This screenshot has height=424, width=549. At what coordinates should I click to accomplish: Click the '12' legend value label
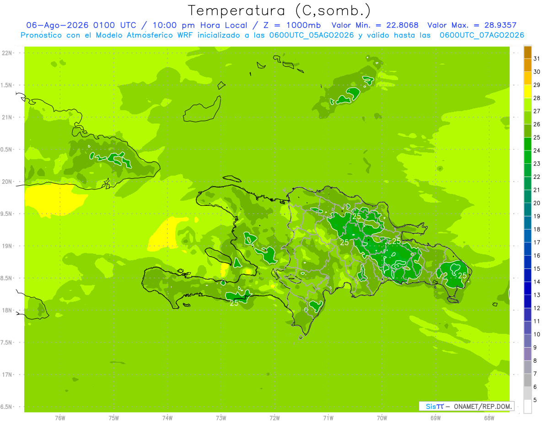pyautogui.click(x=537, y=308)
